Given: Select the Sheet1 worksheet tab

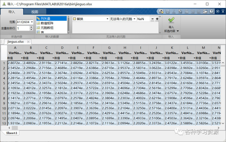Looking at the screenshot, I should [12, 133].
